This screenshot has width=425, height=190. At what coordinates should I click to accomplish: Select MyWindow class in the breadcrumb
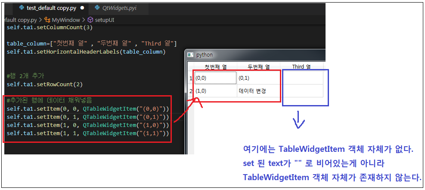tap(66, 20)
